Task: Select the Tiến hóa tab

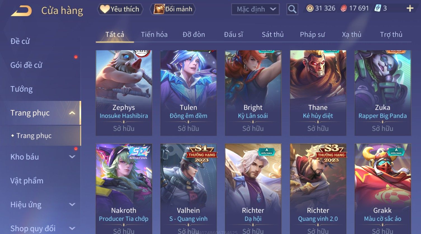Action: (x=154, y=34)
